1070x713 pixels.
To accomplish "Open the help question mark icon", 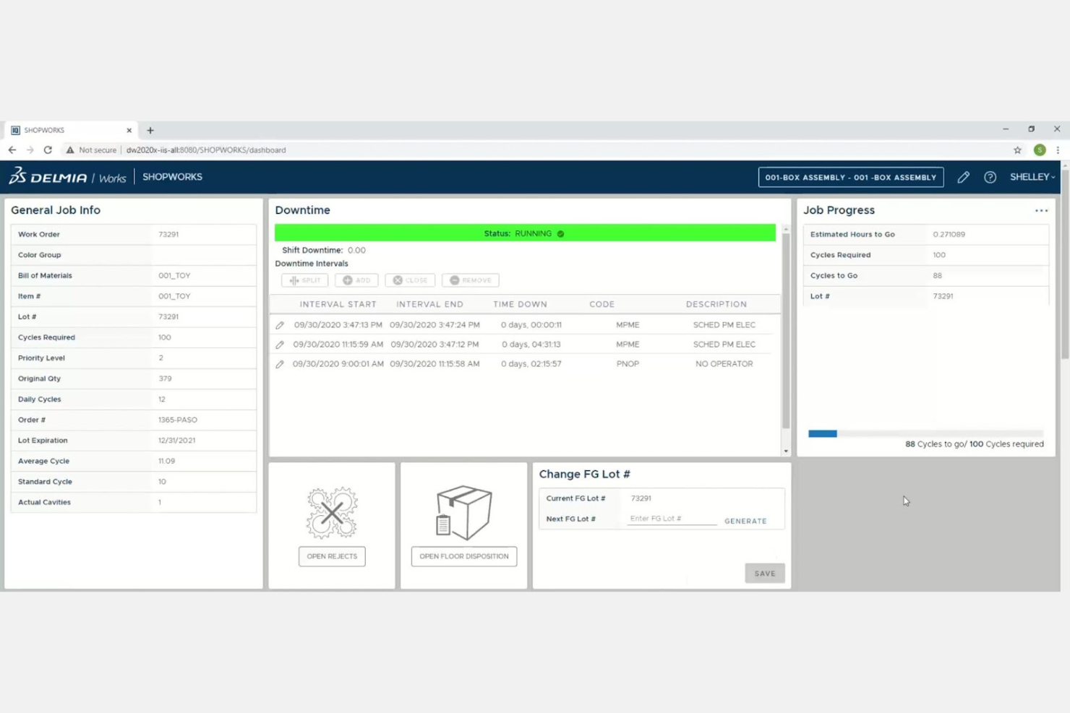I will 990,177.
